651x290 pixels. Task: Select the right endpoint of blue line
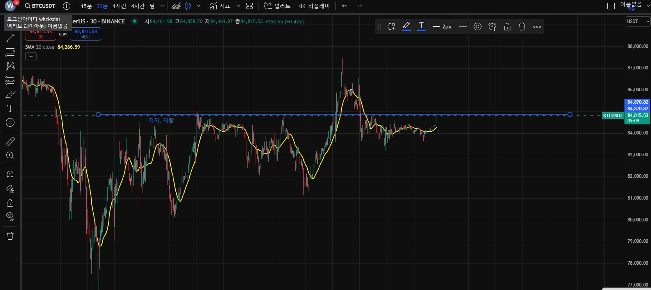[x=570, y=114]
